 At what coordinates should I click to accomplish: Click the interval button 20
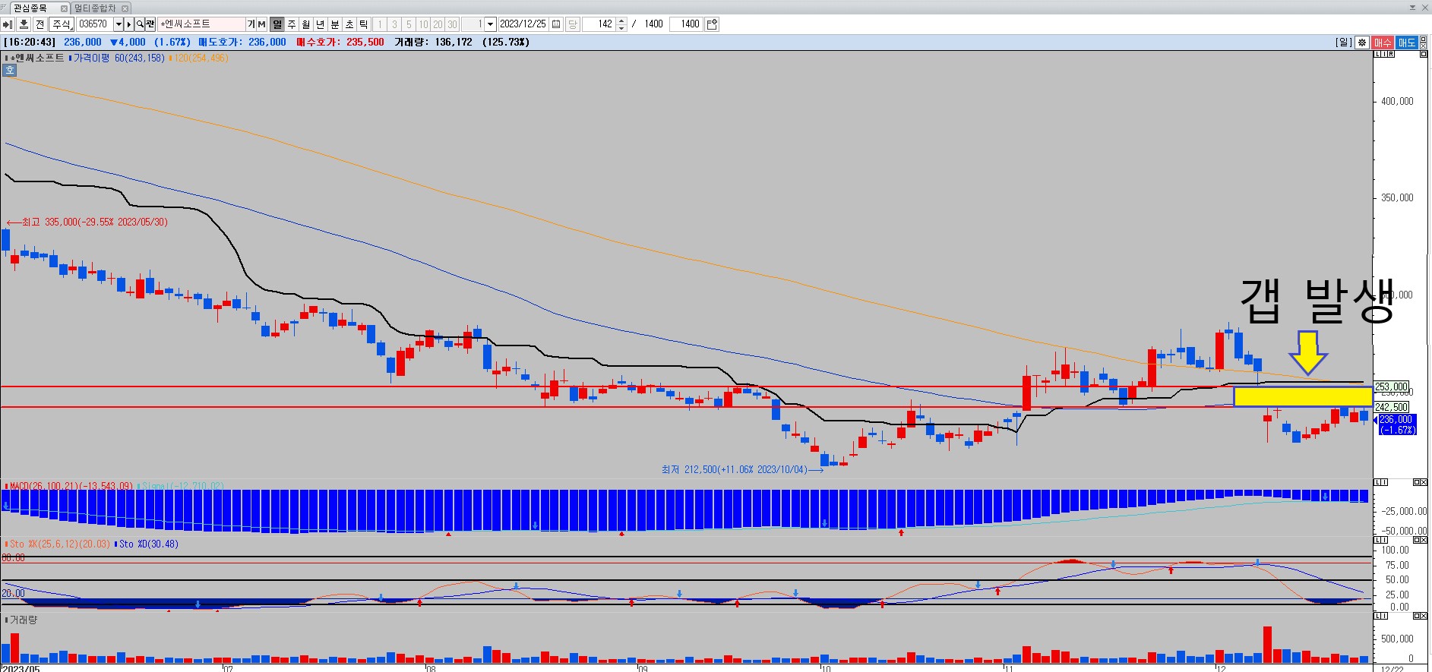(x=438, y=24)
